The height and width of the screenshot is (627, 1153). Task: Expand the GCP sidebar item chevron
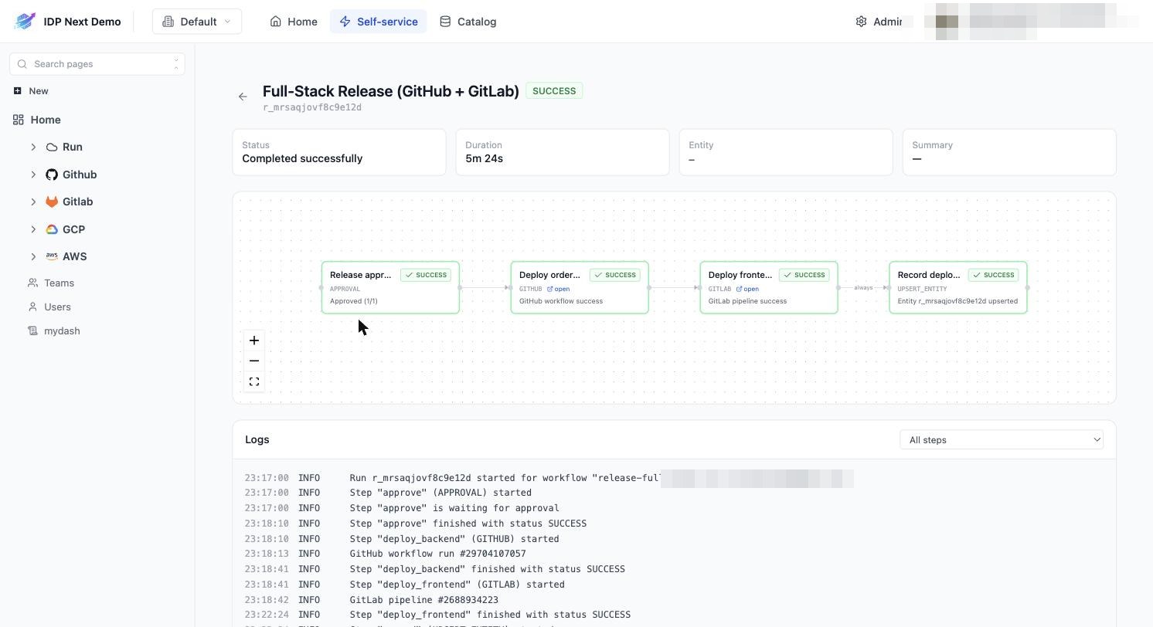pos(33,229)
